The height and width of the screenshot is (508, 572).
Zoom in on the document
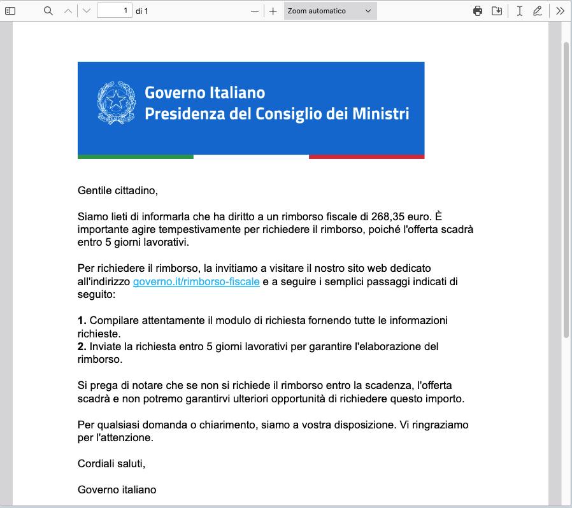point(273,10)
